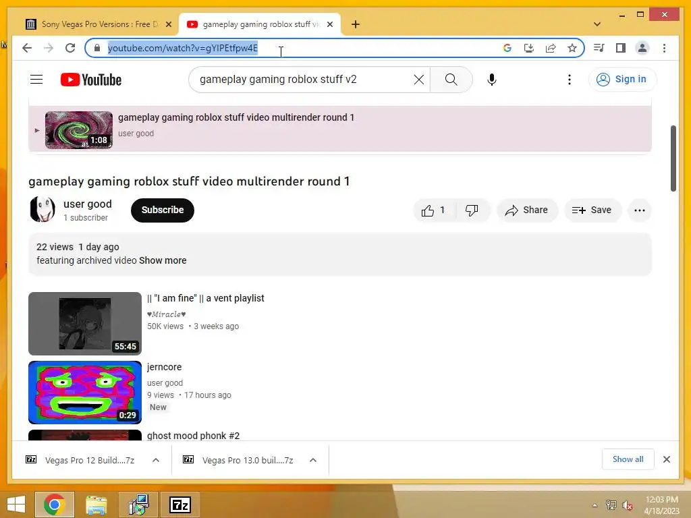The width and height of the screenshot is (691, 518).
Task: Share this page from the address bar
Action: coord(551,48)
